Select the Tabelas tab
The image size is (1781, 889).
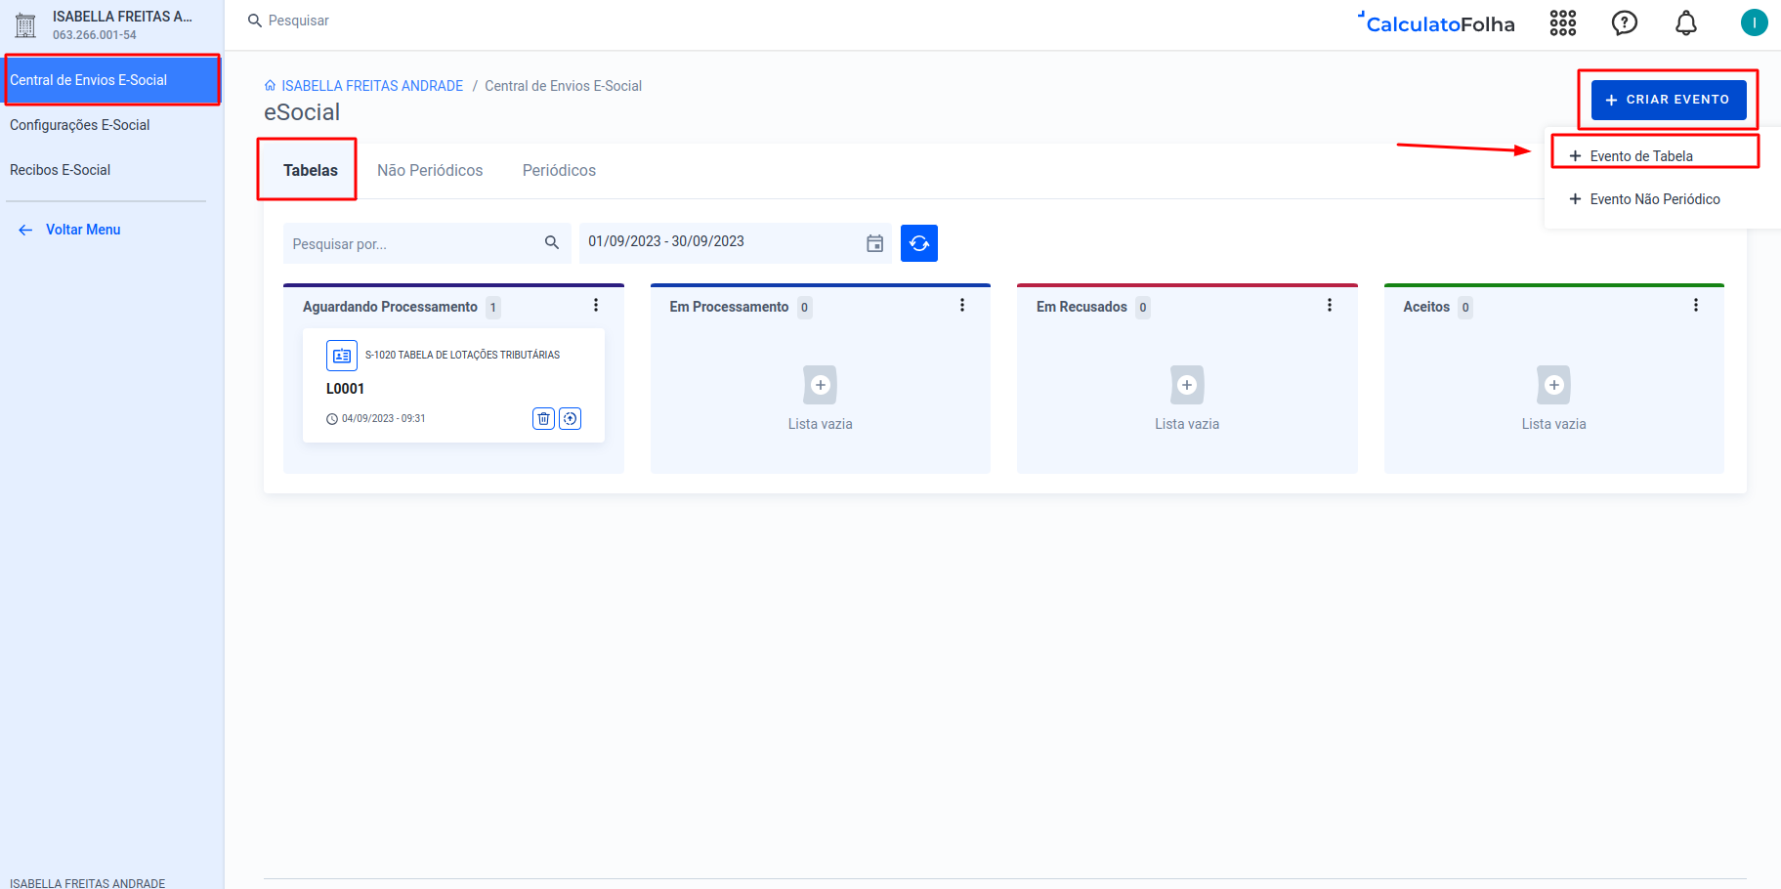(311, 170)
